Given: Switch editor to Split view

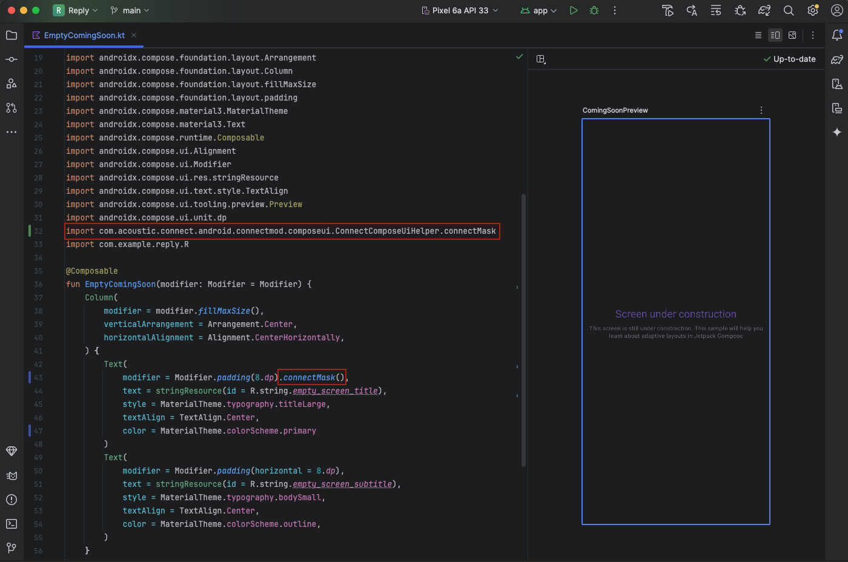Looking at the screenshot, I should (775, 35).
